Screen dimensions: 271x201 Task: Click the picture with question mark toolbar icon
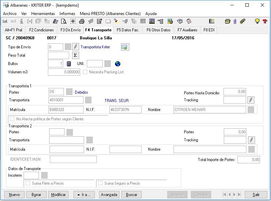click(x=170, y=21)
